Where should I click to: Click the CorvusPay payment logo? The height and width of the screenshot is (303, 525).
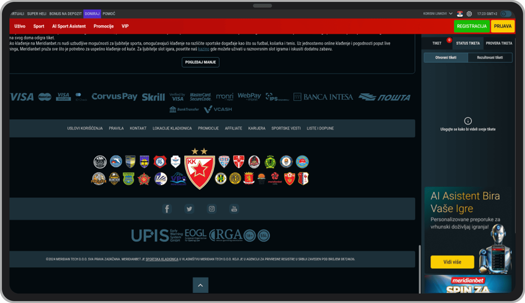[x=114, y=97]
